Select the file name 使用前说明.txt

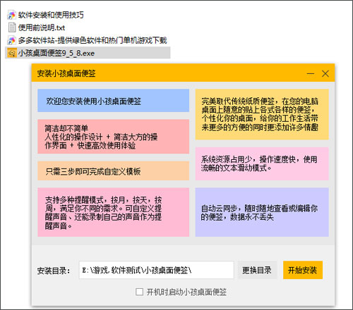click(42, 27)
